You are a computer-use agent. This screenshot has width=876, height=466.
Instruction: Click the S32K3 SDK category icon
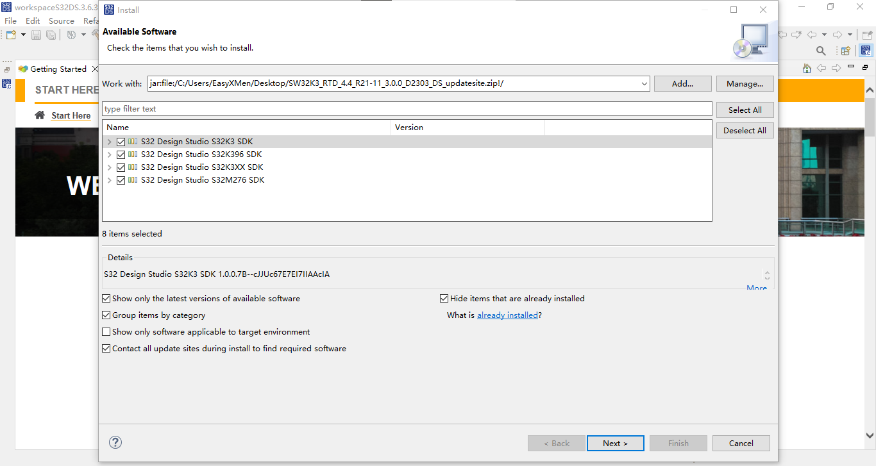[133, 142]
